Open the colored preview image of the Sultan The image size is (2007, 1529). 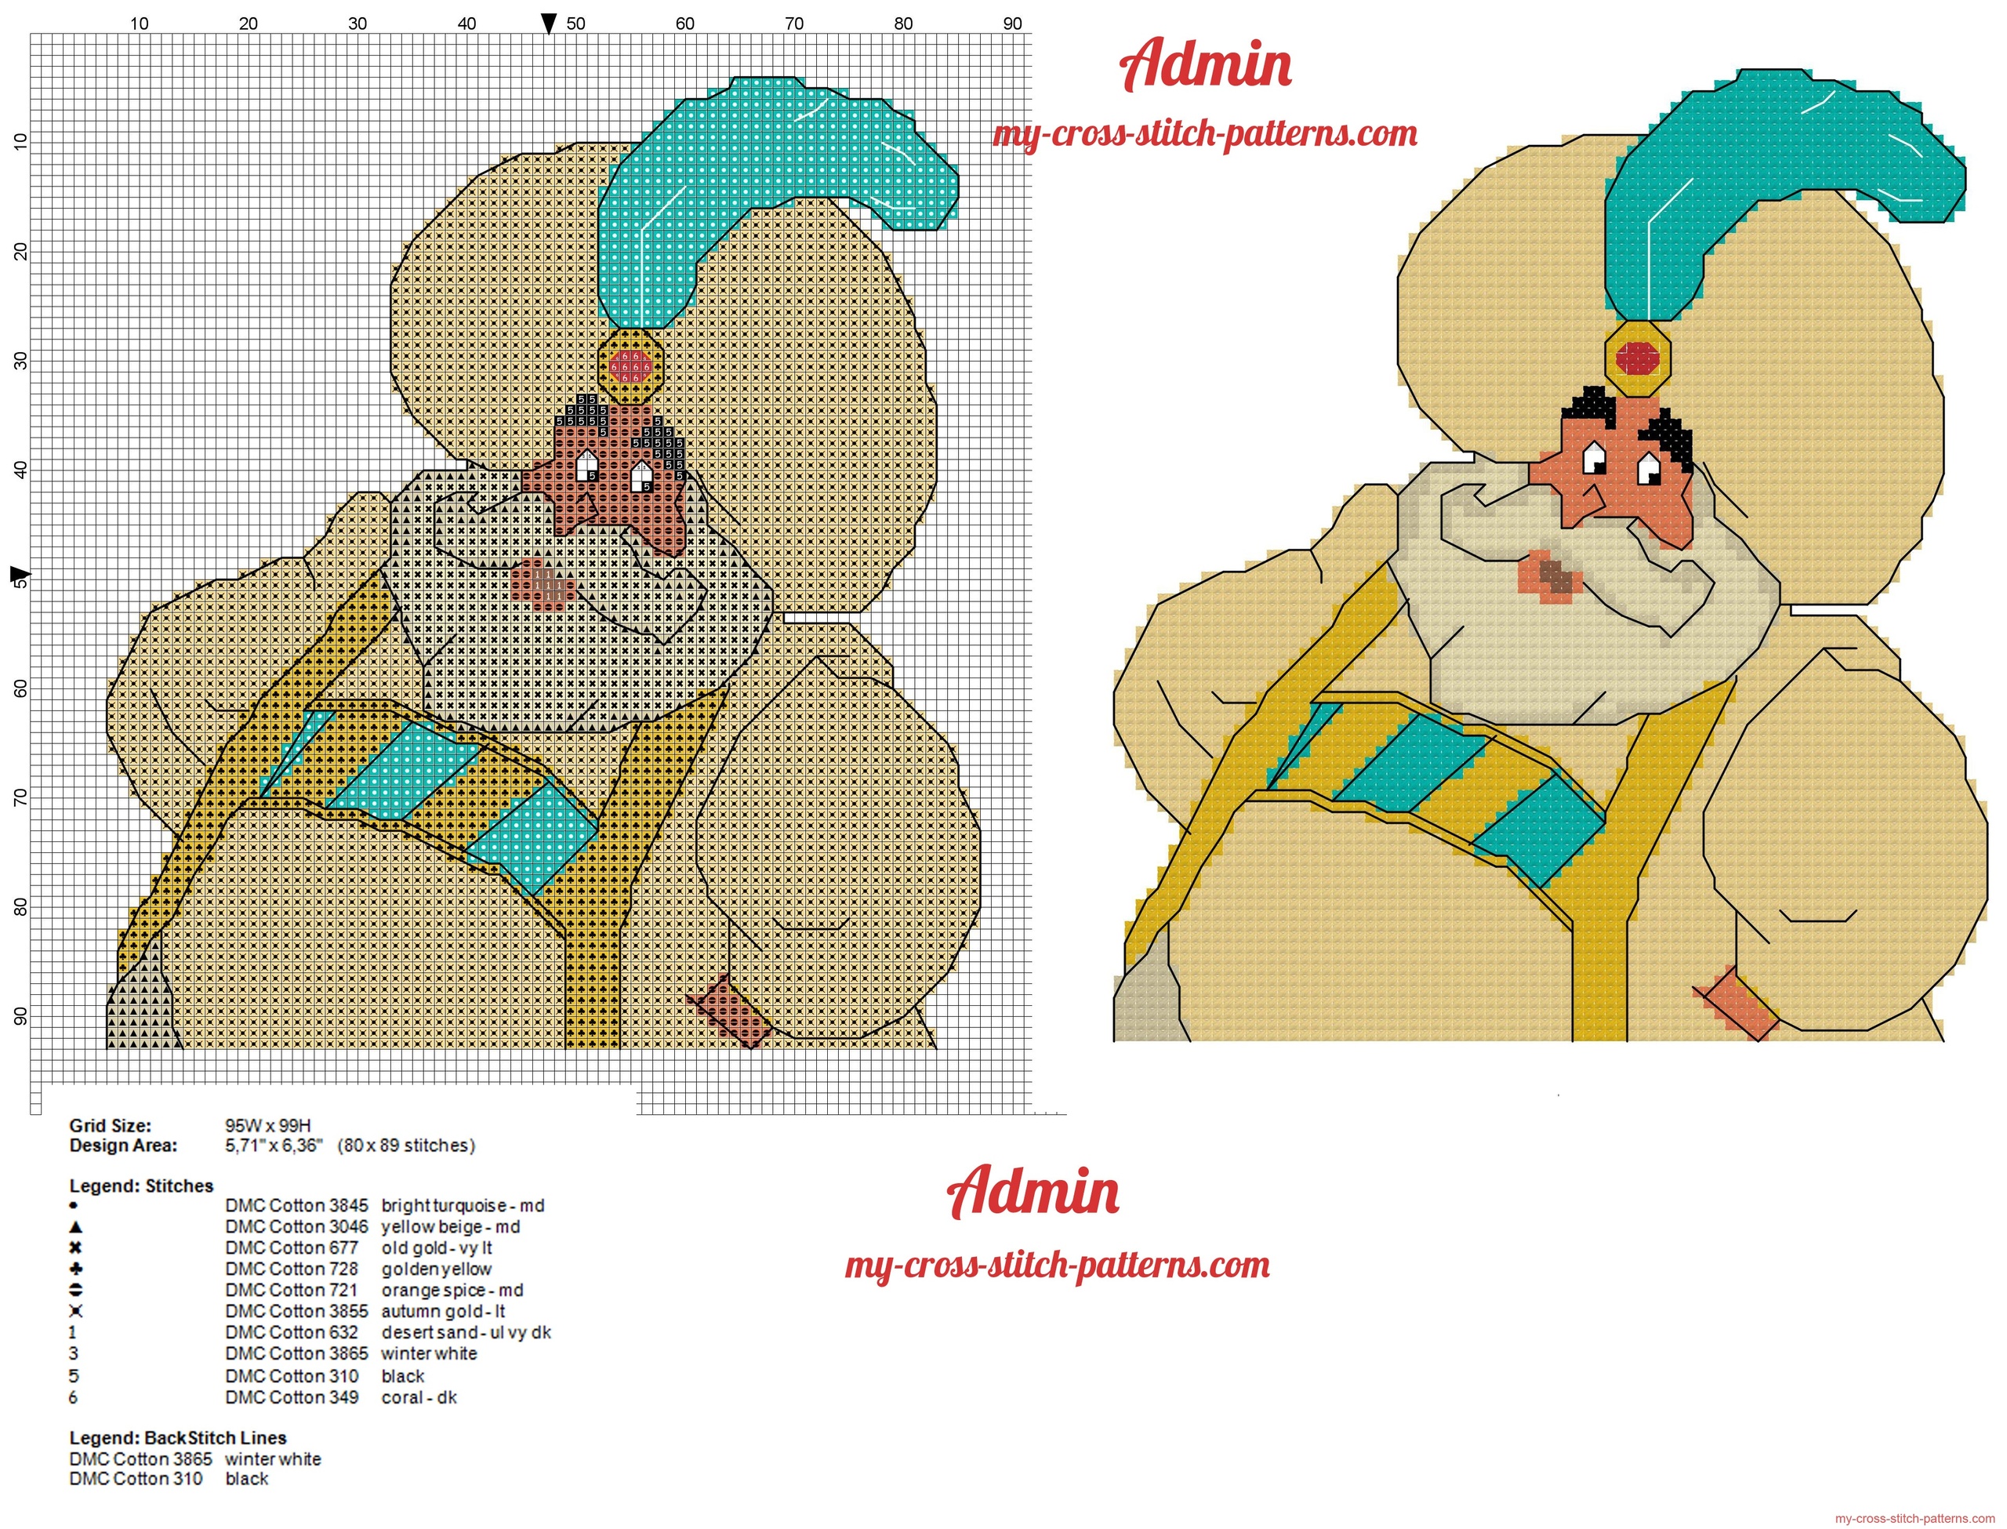[x=1552, y=555]
